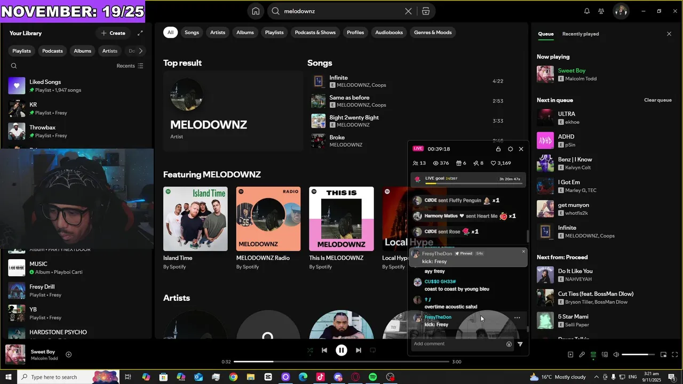The width and height of the screenshot is (683, 384).
Task: Click the Create button in Your Library
Action: pos(113,33)
